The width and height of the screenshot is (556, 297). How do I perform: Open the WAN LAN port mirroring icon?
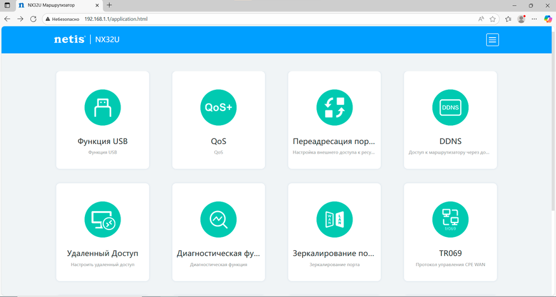click(334, 219)
